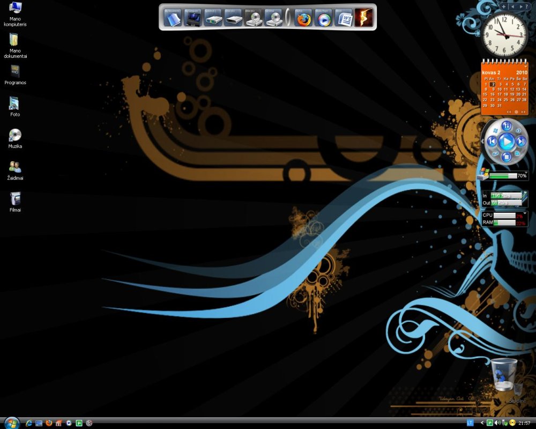
Task: Expand hidden system tray icons arrow
Action: pos(482,423)
